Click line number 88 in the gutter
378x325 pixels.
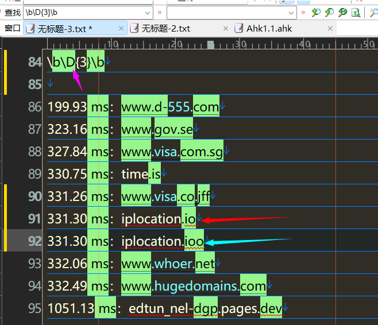tap(34, 152)
